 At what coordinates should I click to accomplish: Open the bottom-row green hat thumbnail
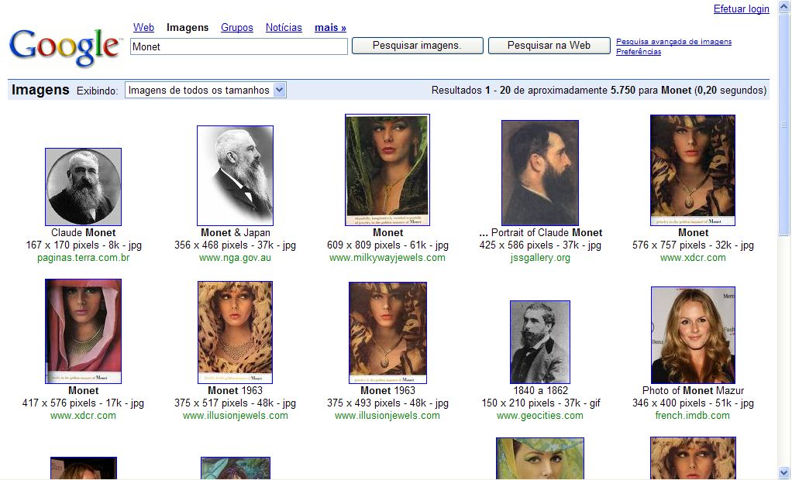click(x=540, y=458)
